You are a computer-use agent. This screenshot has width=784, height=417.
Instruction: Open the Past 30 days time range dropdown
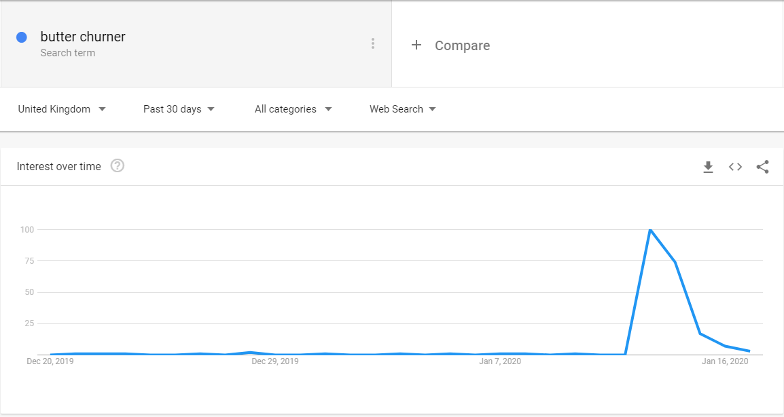[x=179, y=109]
